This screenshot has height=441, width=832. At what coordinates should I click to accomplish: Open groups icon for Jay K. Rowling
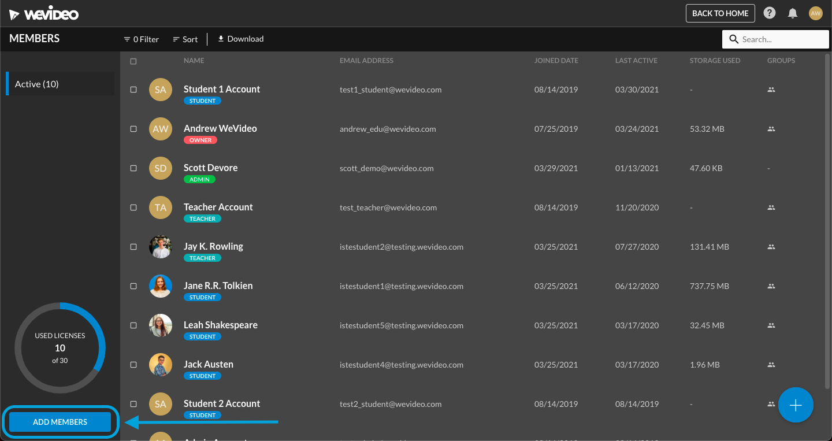(771, 247)
